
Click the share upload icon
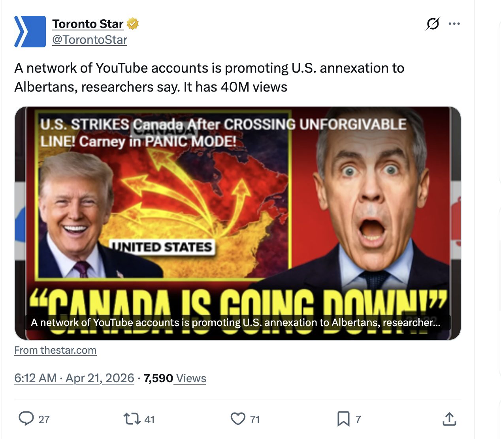click(x=449, y=419)
